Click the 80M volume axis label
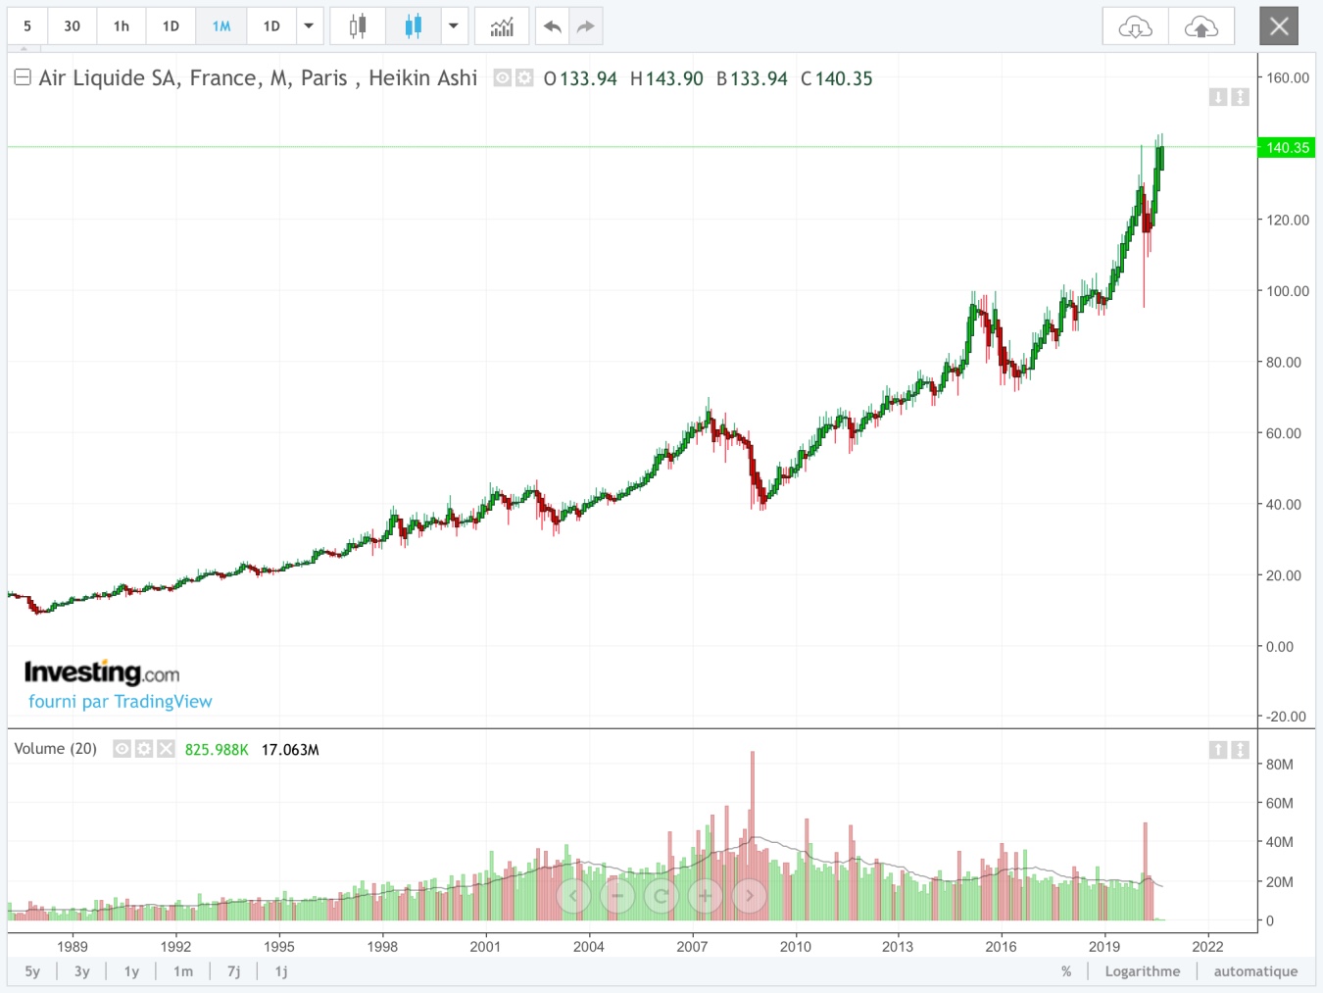1323x993 pixels. 1280,765
